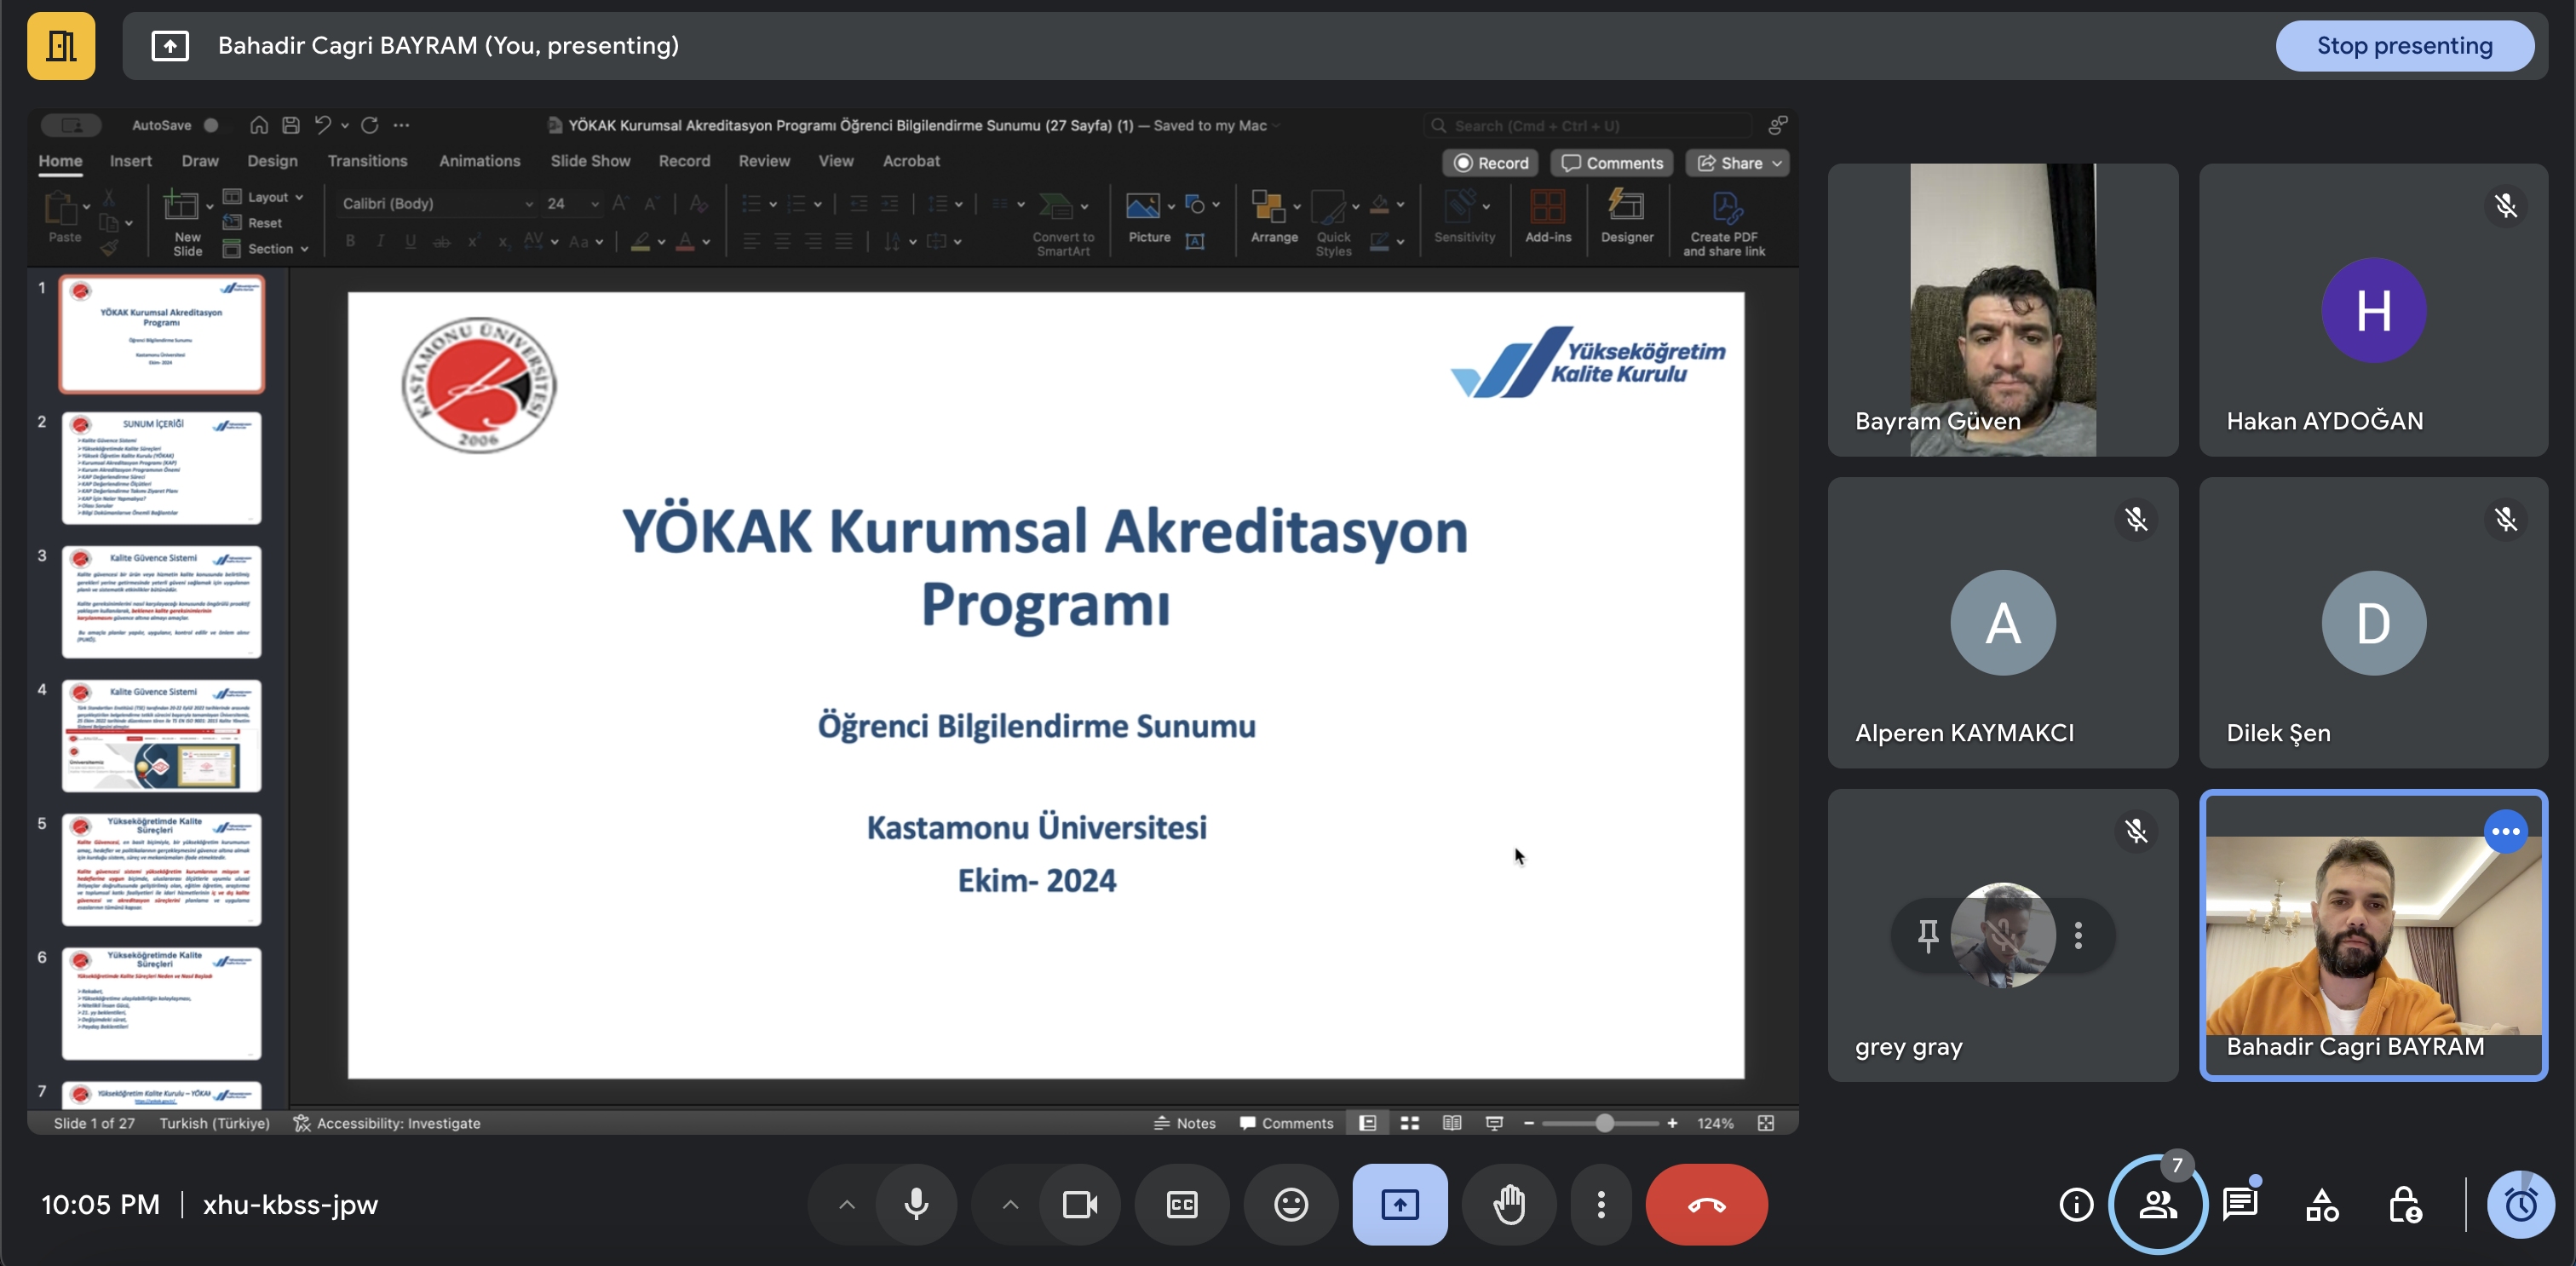Raise your hand
The image size is (2576, 1266).
pos(1509,1204)
